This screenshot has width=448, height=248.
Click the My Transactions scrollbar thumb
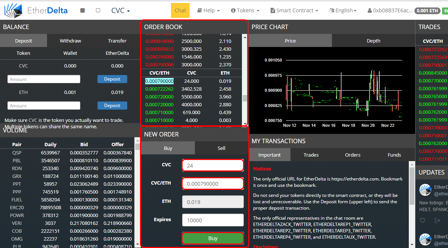412,186
